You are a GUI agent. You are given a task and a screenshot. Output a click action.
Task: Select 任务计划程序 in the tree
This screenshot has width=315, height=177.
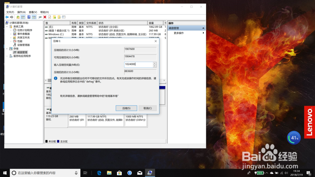pyautogui.click(x=25, y=30)
